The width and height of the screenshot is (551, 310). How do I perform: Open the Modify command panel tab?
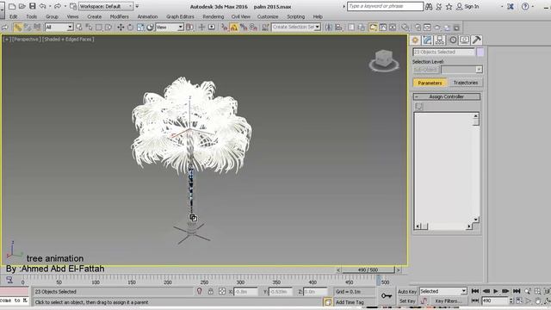pos(427,40)
